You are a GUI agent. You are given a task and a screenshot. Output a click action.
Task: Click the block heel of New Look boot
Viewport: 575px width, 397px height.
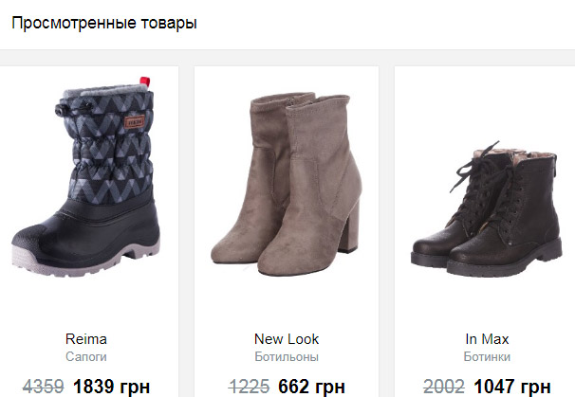(349, 227)
